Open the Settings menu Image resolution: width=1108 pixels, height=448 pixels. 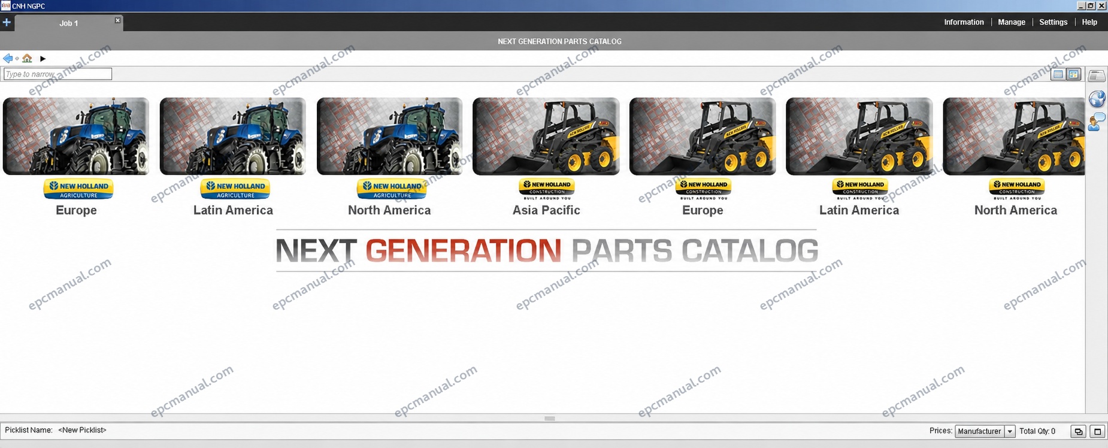click(1053, 22)
